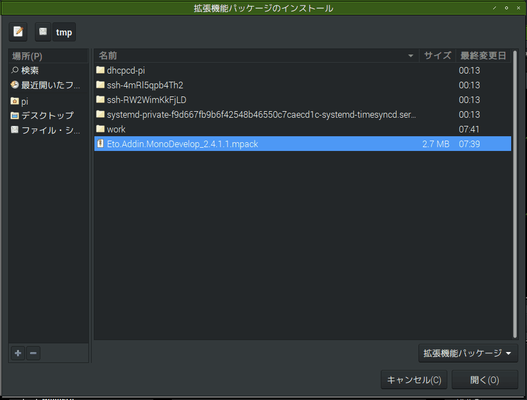This screenshot has height=400, width=527.
Task: Click the descending sort arrow in the 名前 column
Action: tap(411, 55)
